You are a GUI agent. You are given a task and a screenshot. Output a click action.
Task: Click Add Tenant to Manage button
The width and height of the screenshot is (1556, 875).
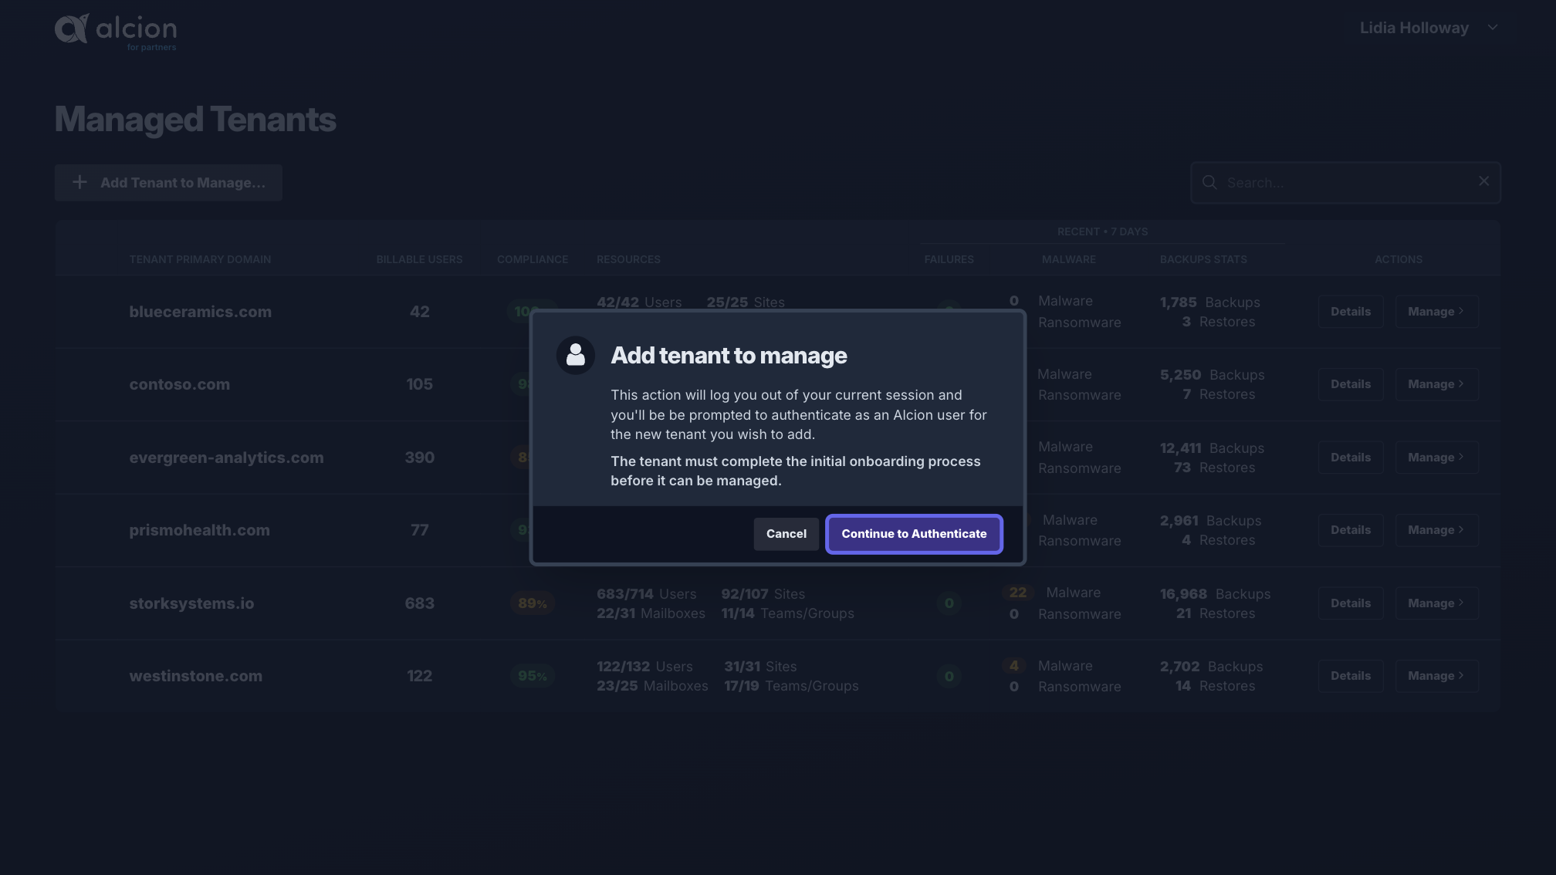[x=167, y=183]
